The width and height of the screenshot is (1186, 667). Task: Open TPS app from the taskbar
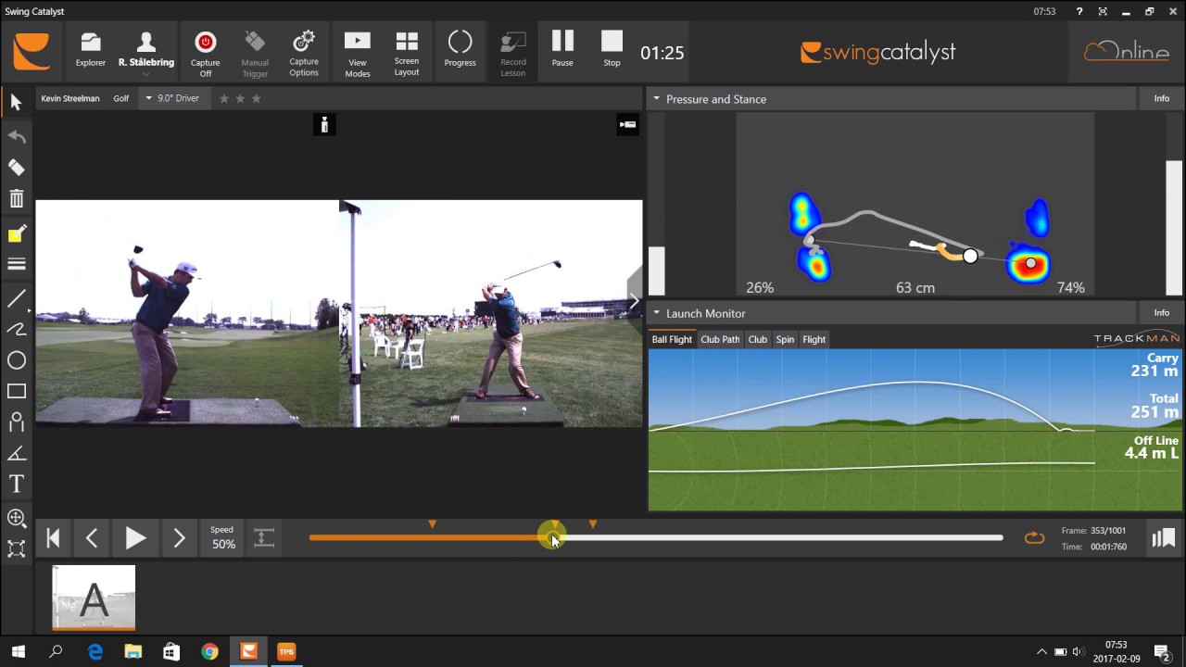286,651
